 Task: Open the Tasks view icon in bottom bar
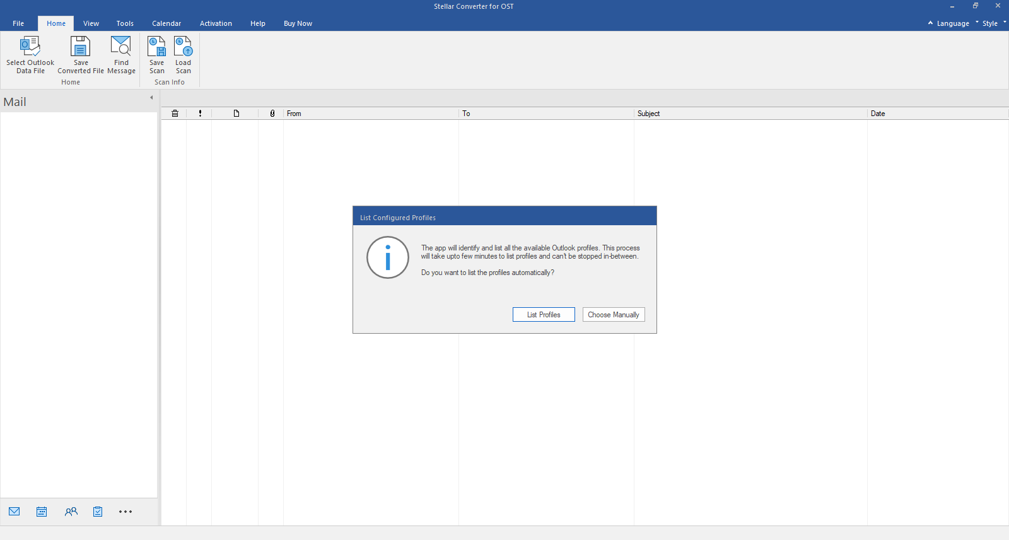(x=98, y=512)
